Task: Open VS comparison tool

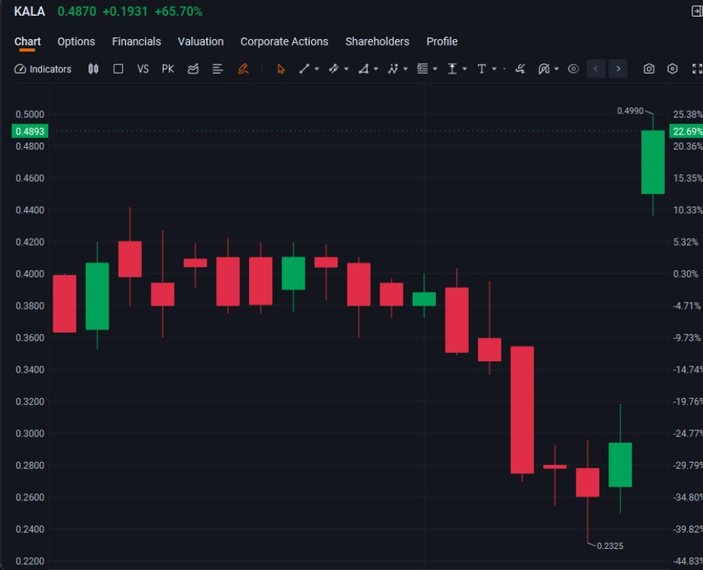Action: click(143, 68)
